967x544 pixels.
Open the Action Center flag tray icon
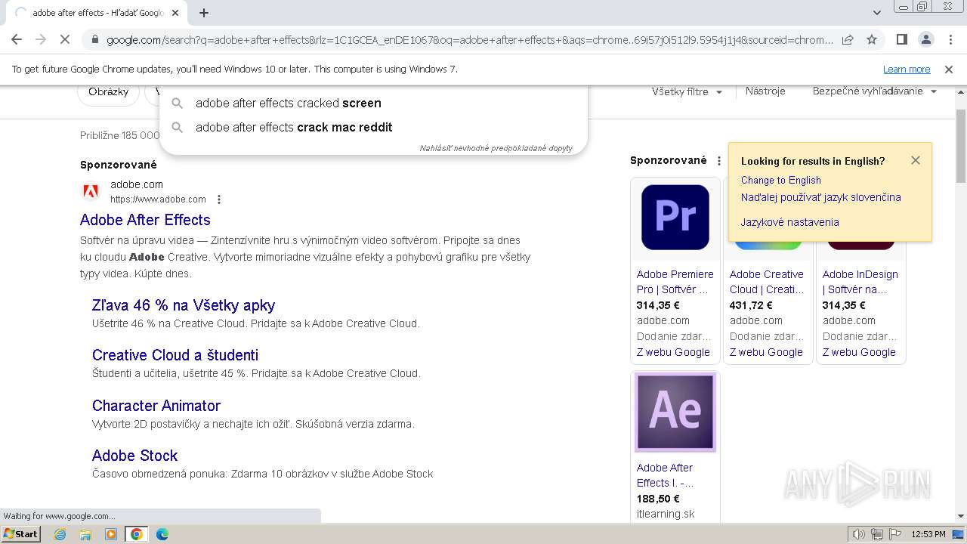(895, 534)
